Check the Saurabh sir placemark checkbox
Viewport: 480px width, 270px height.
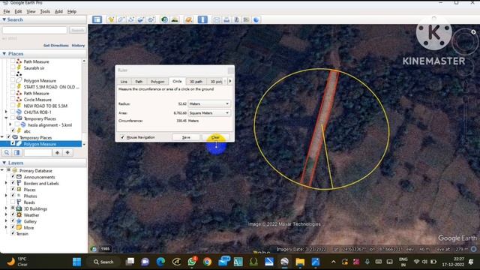pos(13,67)
